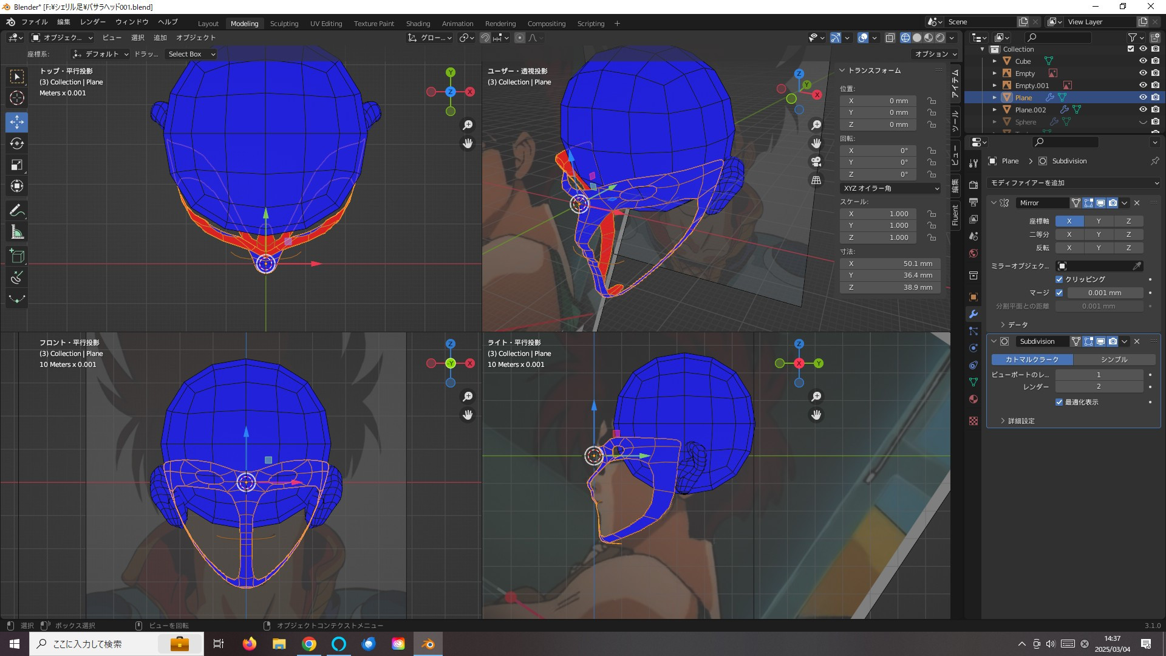Open Texture properties checker tab
1166x656 pixels.
point(973,421)
